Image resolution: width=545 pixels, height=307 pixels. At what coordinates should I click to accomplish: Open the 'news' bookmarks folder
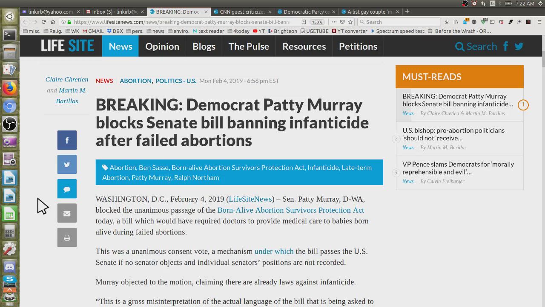tap(155, 31)
